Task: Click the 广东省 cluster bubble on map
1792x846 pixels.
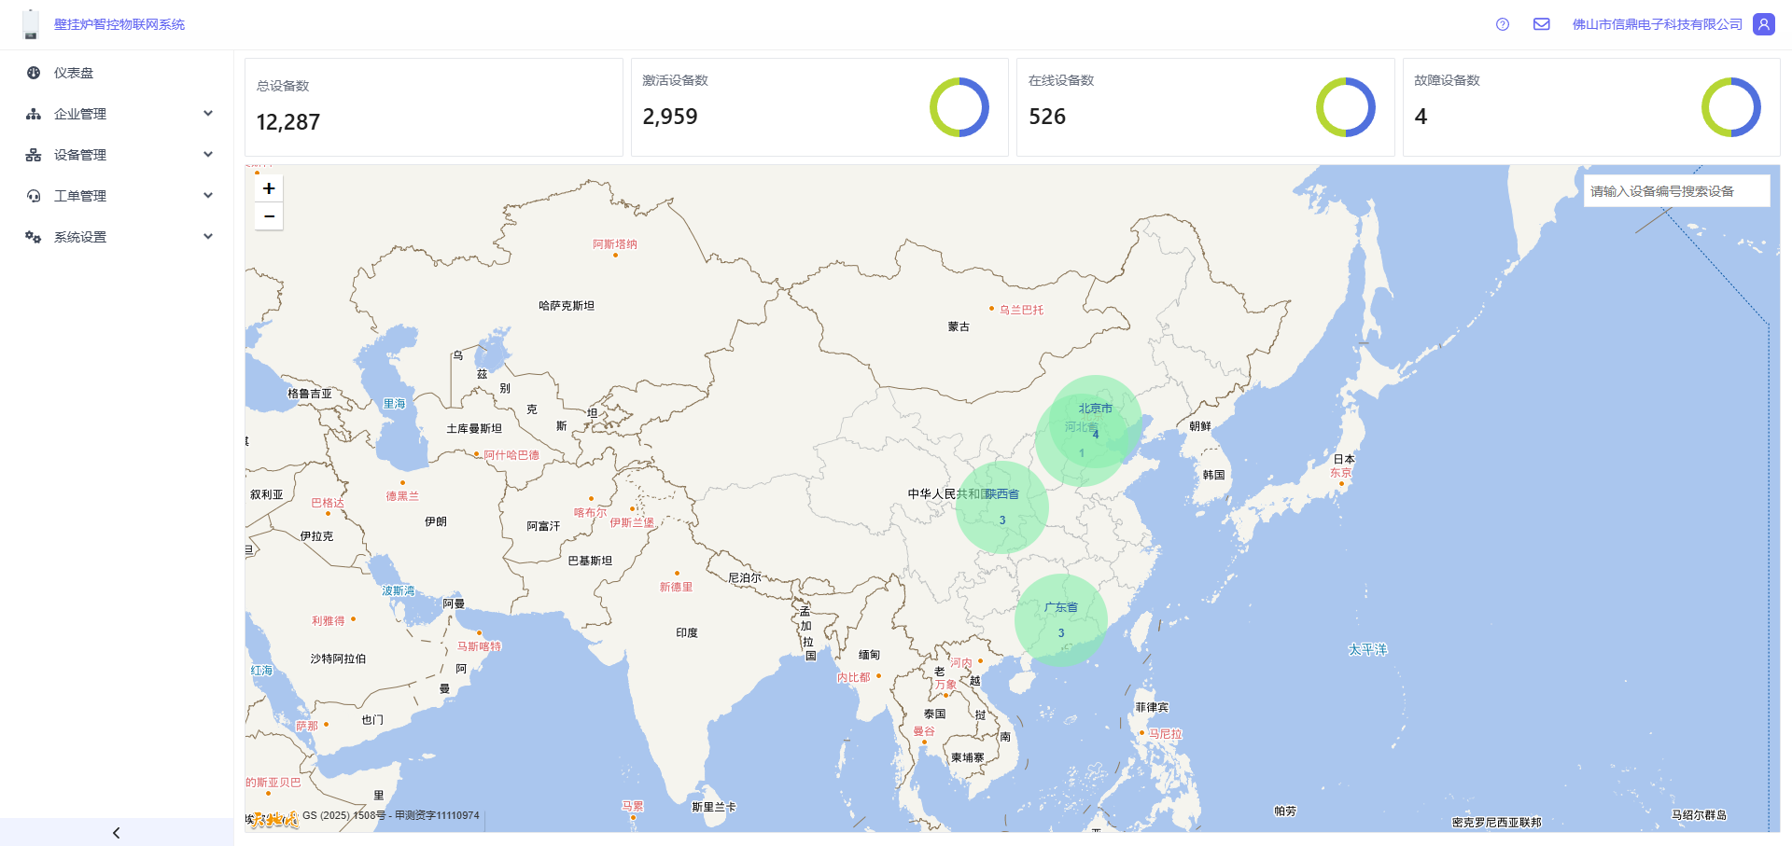Action: click(1061, 620)
